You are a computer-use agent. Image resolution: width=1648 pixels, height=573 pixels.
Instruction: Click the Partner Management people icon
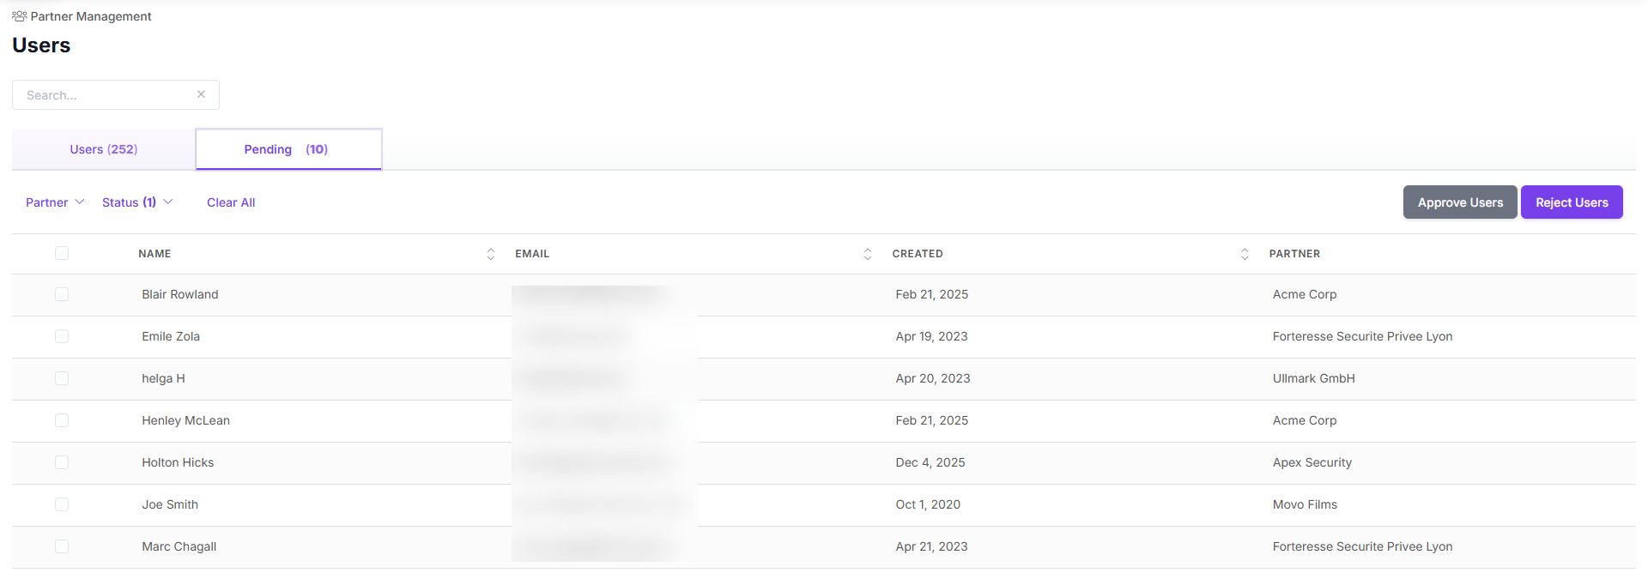(x=19, y=16)
